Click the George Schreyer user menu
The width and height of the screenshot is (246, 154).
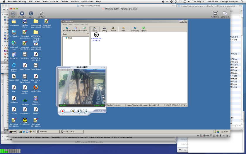[x=229, y=1]
